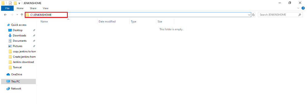Click the Quick access star icon
This screenshot has width=307, height=104.
[x=8, y=25]
